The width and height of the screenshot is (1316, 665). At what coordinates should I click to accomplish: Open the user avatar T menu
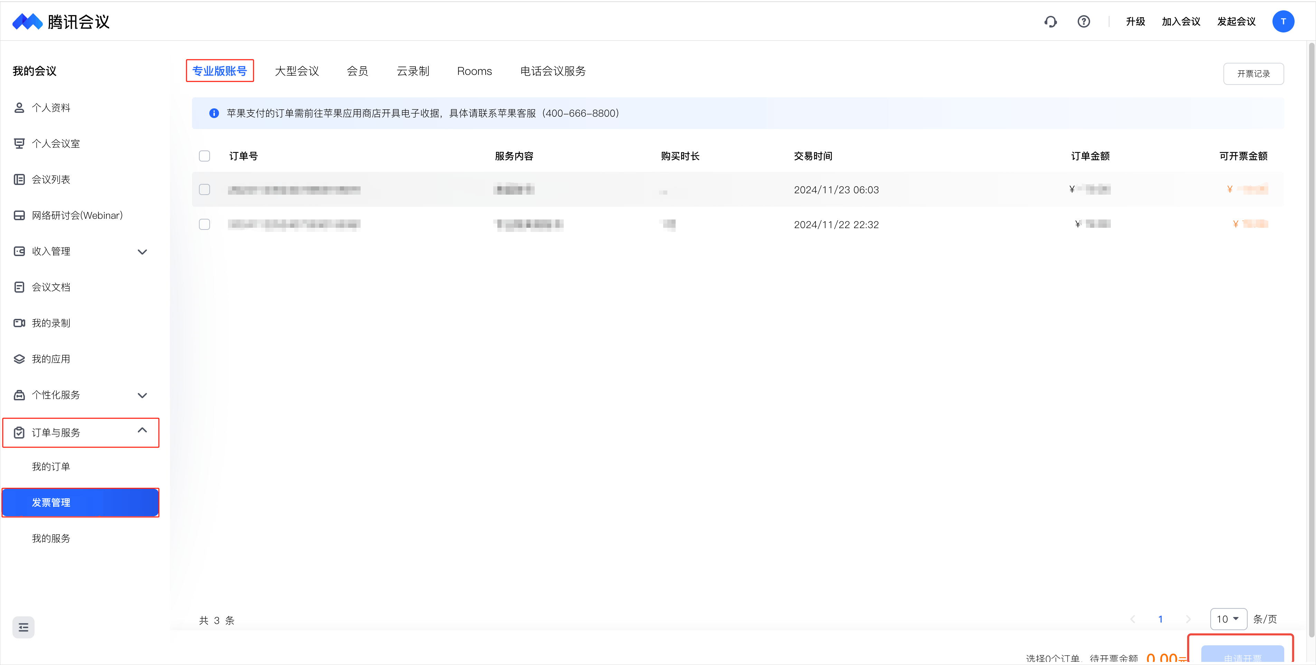pos(1283,21)
